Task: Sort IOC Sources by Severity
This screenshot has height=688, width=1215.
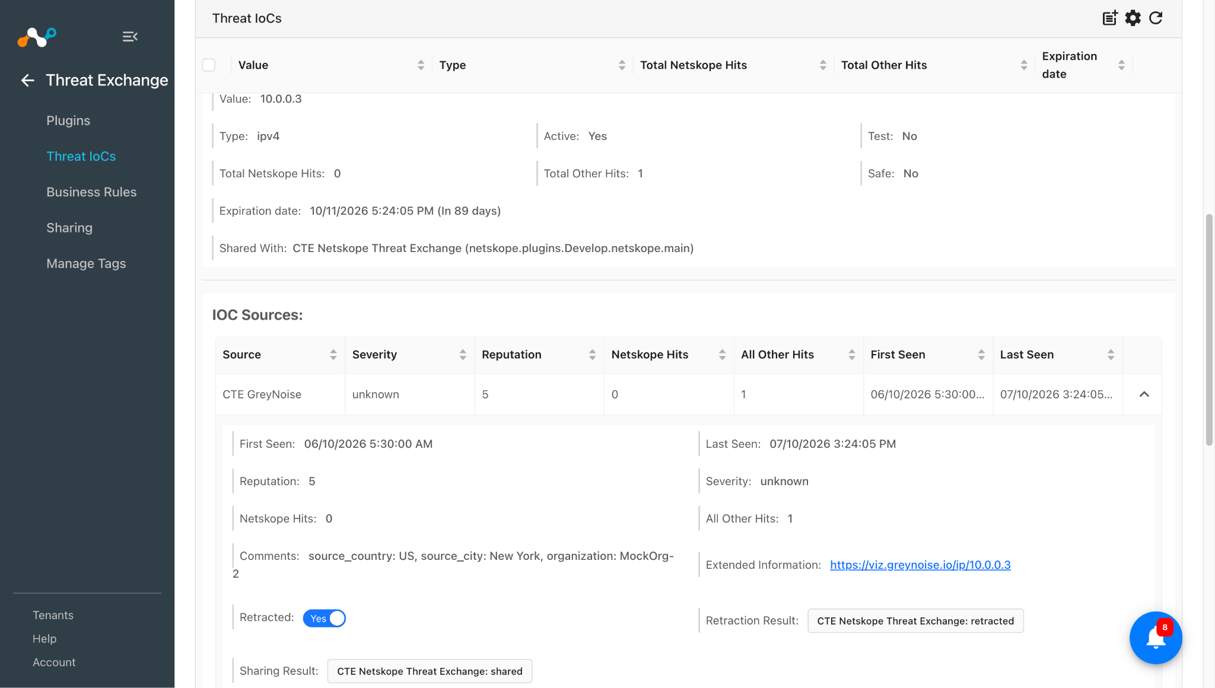Action: pyautogui.click(x=463, y=355)
